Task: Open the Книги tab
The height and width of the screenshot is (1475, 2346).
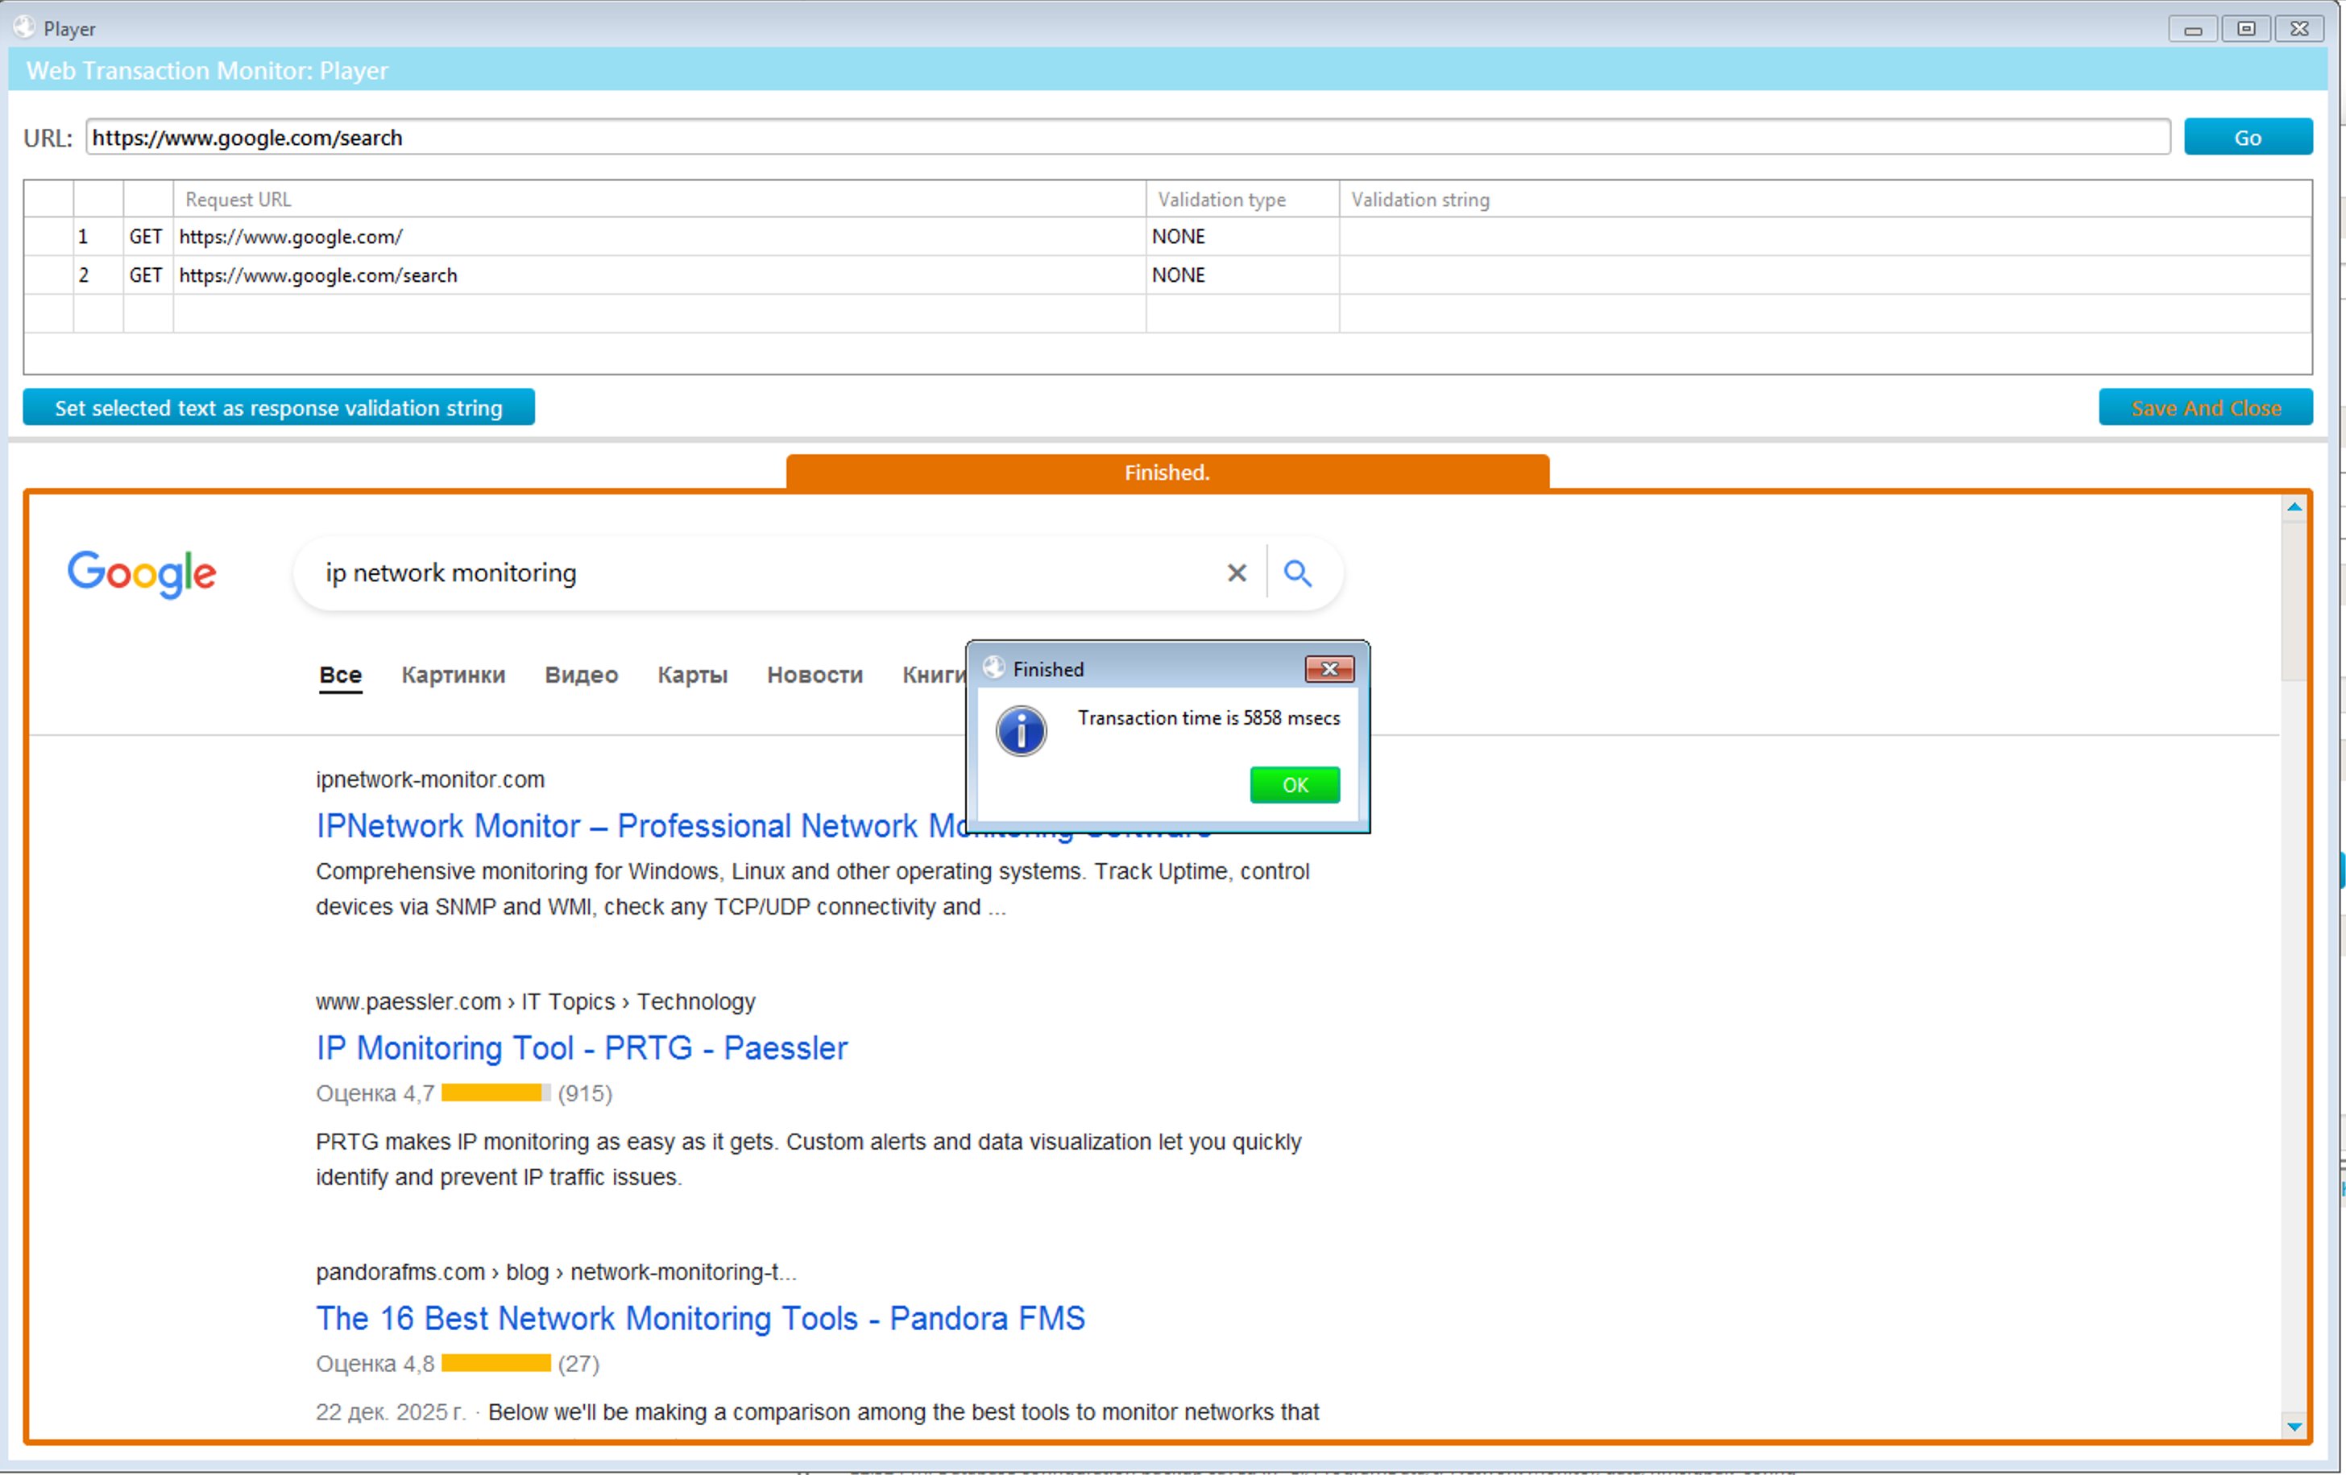Action: (932, 675)
